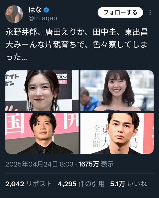Click the リポスト label
Screen dimensions: 159x198
coord(40,184)
